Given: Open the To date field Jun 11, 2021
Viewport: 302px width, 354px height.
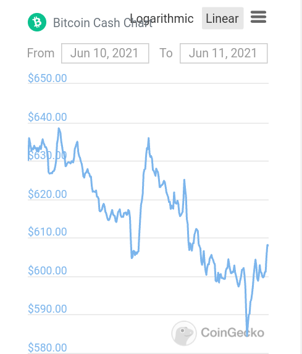Looking at the screenshot, I should point(224,53).
